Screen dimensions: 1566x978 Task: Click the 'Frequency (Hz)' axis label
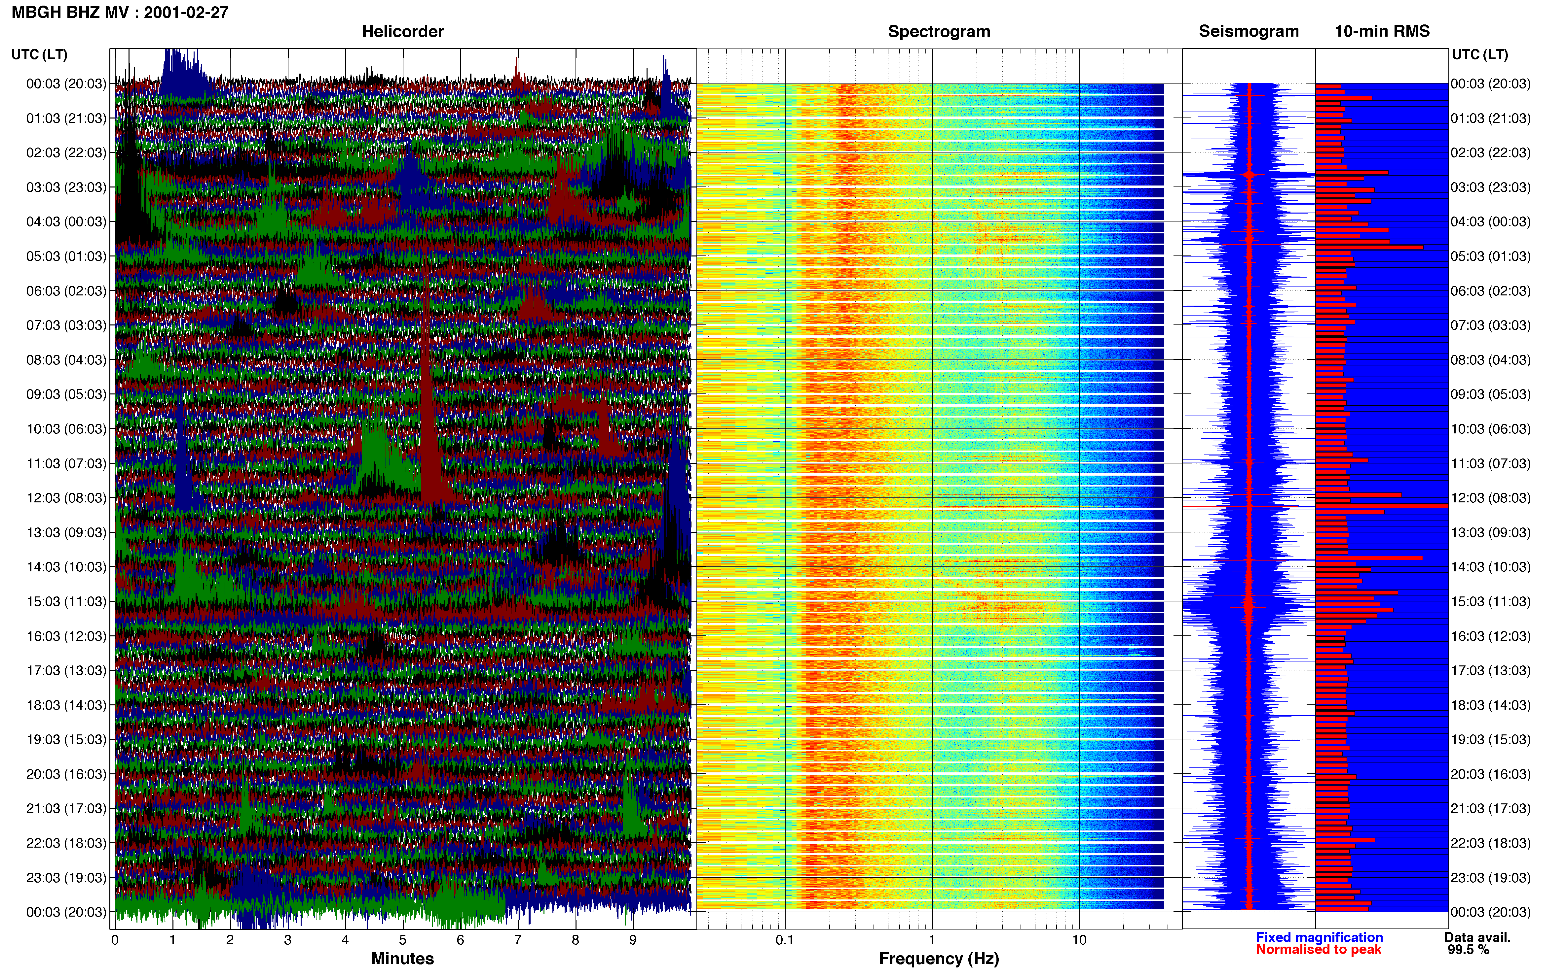[939, 959]
